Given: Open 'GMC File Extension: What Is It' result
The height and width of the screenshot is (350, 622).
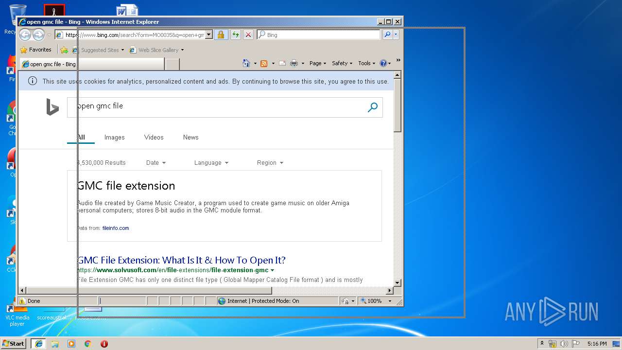Looking at the screenshot, I should 181,260.
